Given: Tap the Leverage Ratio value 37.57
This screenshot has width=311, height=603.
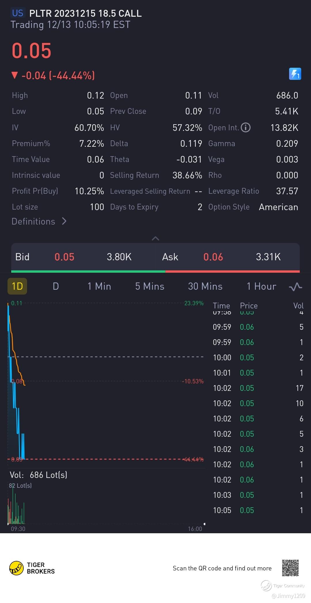Looking at the screenshot, I should pos(287,191).
